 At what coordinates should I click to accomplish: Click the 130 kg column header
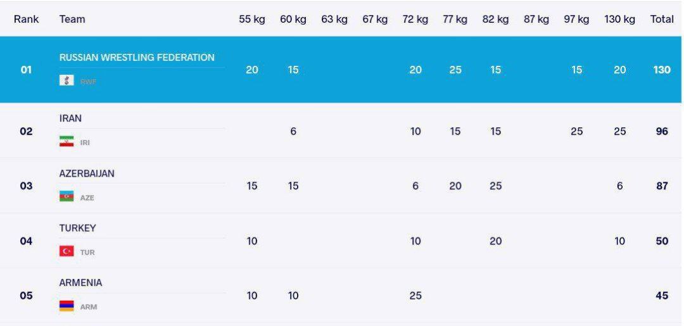tap(619, 19)
